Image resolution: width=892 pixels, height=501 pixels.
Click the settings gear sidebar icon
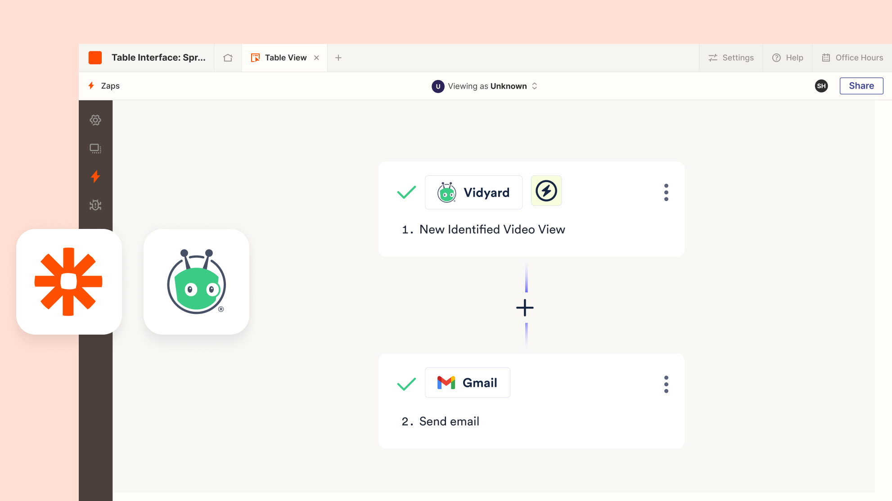pyautogui.click(x=95, y=120)
